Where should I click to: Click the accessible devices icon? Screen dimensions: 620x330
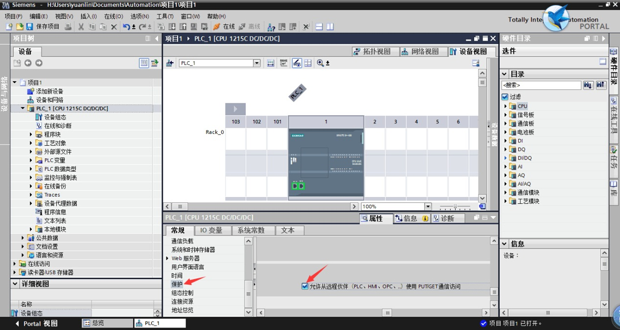271,26
